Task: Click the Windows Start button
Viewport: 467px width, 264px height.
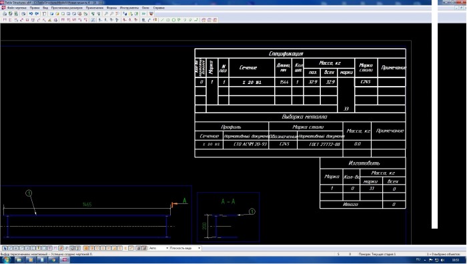Action: 6,260
